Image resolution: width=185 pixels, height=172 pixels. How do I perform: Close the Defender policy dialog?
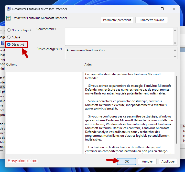[x=174, y=9]
